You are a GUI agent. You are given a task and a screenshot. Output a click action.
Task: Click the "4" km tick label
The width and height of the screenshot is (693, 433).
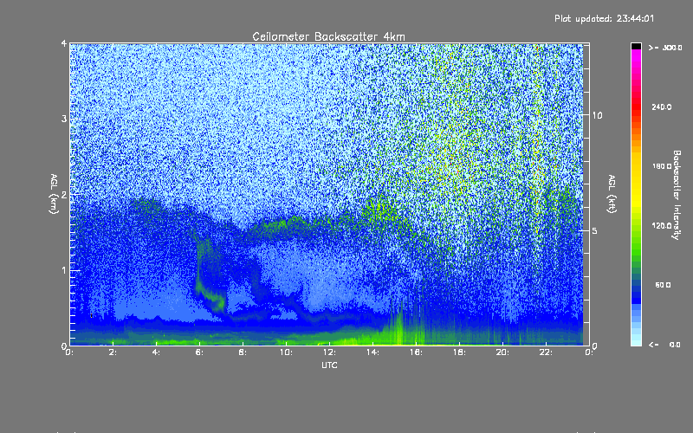pos(64,43)
